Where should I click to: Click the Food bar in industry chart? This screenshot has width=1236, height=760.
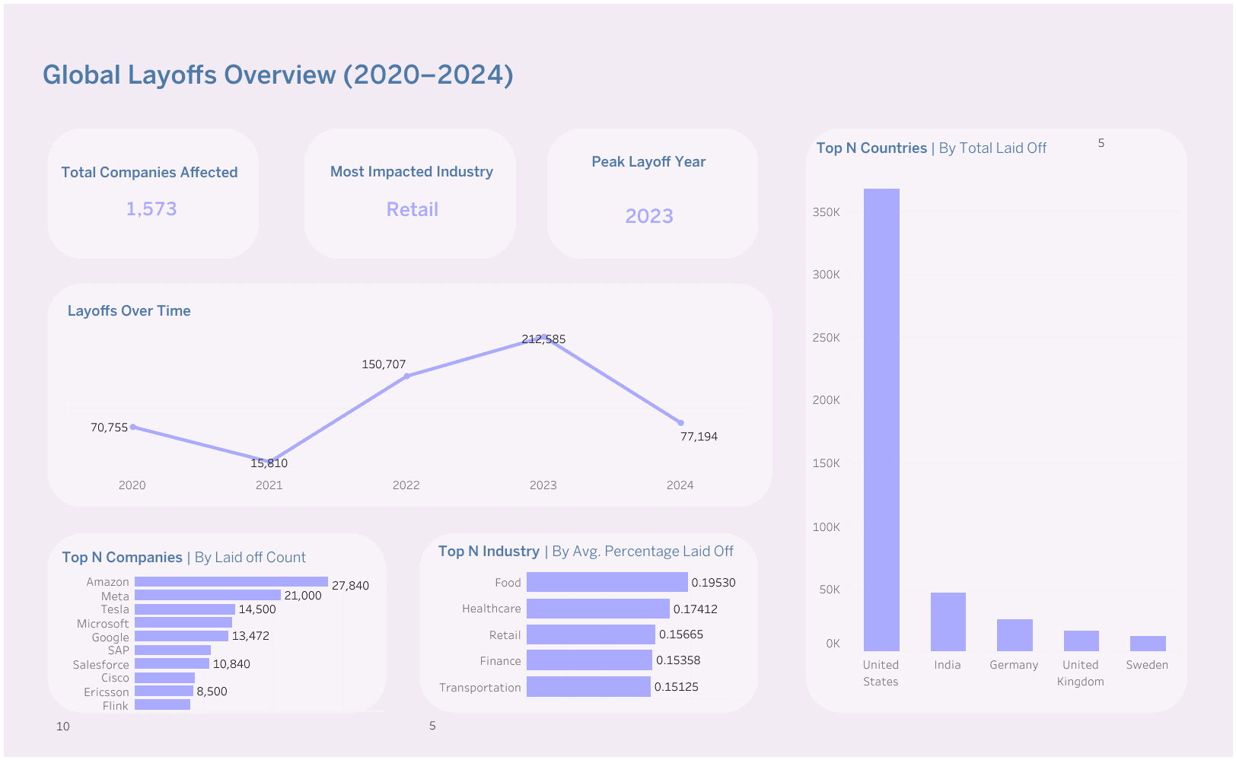tap(607, 583)
